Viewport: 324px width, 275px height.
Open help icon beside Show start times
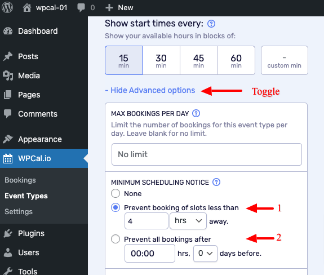(x=211, y=24)
